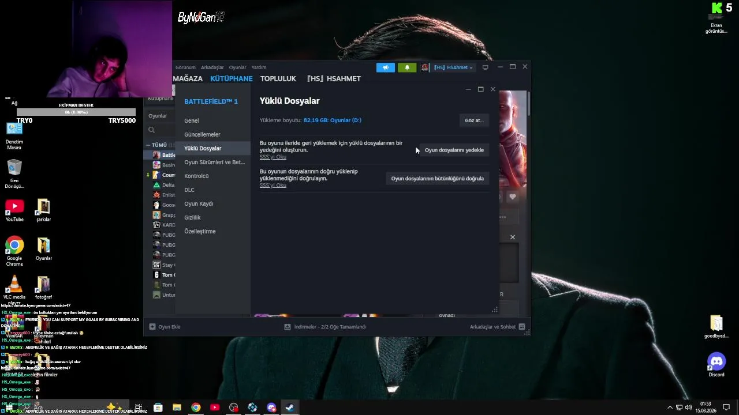Viewport: 739px width, 415px height.
Task: Open the Genel properties tab
Action: click(x=212, y=120)
